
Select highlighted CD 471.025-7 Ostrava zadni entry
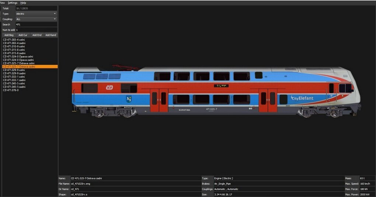point(30,66)
